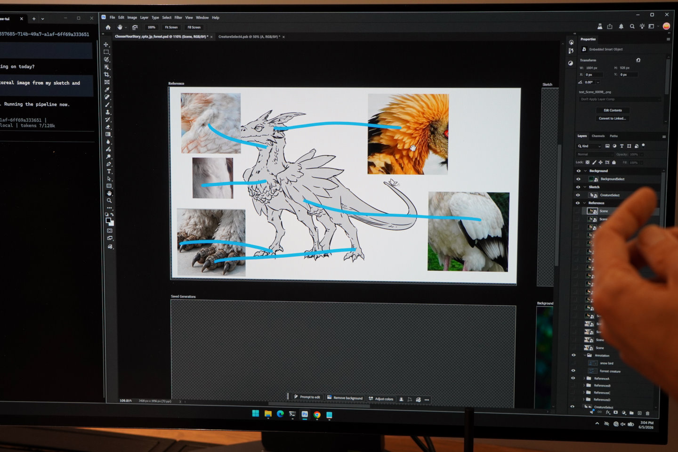This screenshot has width=678, height=452.
Task: Hide the forrest creature layer
Action: (x=573, y=371)
